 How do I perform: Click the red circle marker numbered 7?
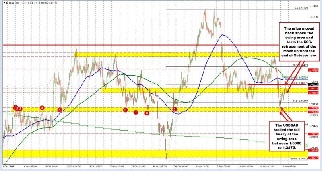[136, 112]
